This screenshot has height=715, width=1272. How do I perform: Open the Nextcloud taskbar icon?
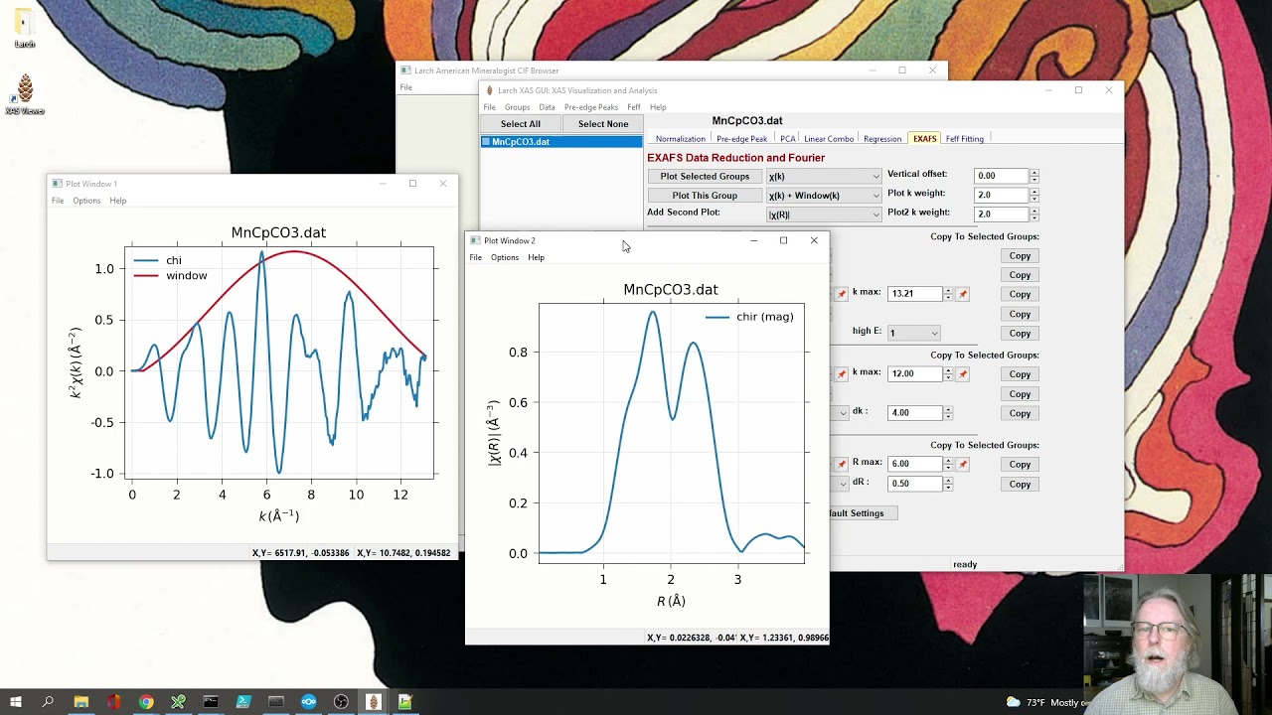click(308, 702)
